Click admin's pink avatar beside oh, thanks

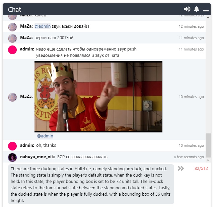[x=12, y=146]
